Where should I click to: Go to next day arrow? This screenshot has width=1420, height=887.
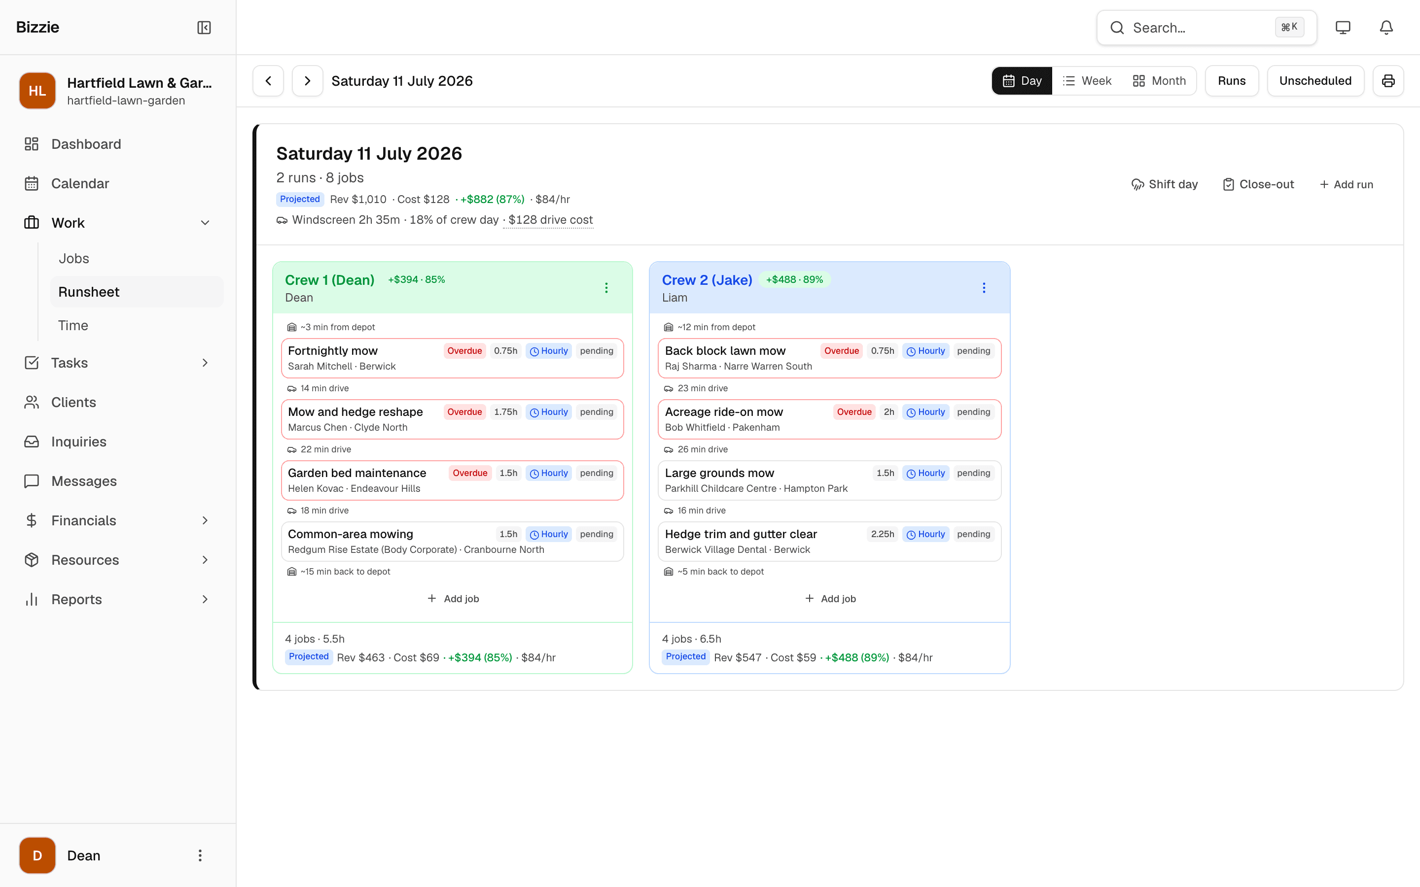click(x=308, y=81)
